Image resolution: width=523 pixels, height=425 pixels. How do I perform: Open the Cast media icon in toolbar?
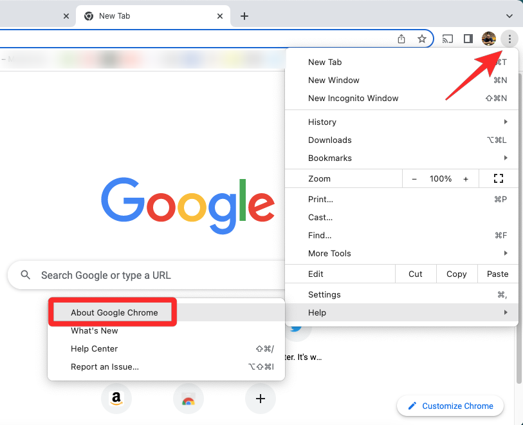[448, 39]
